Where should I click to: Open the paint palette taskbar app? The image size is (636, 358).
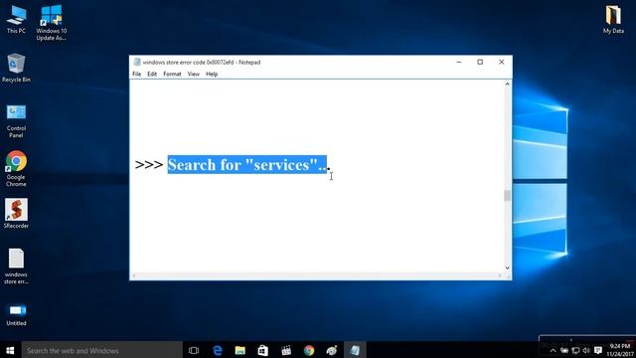tap(332, 350)
